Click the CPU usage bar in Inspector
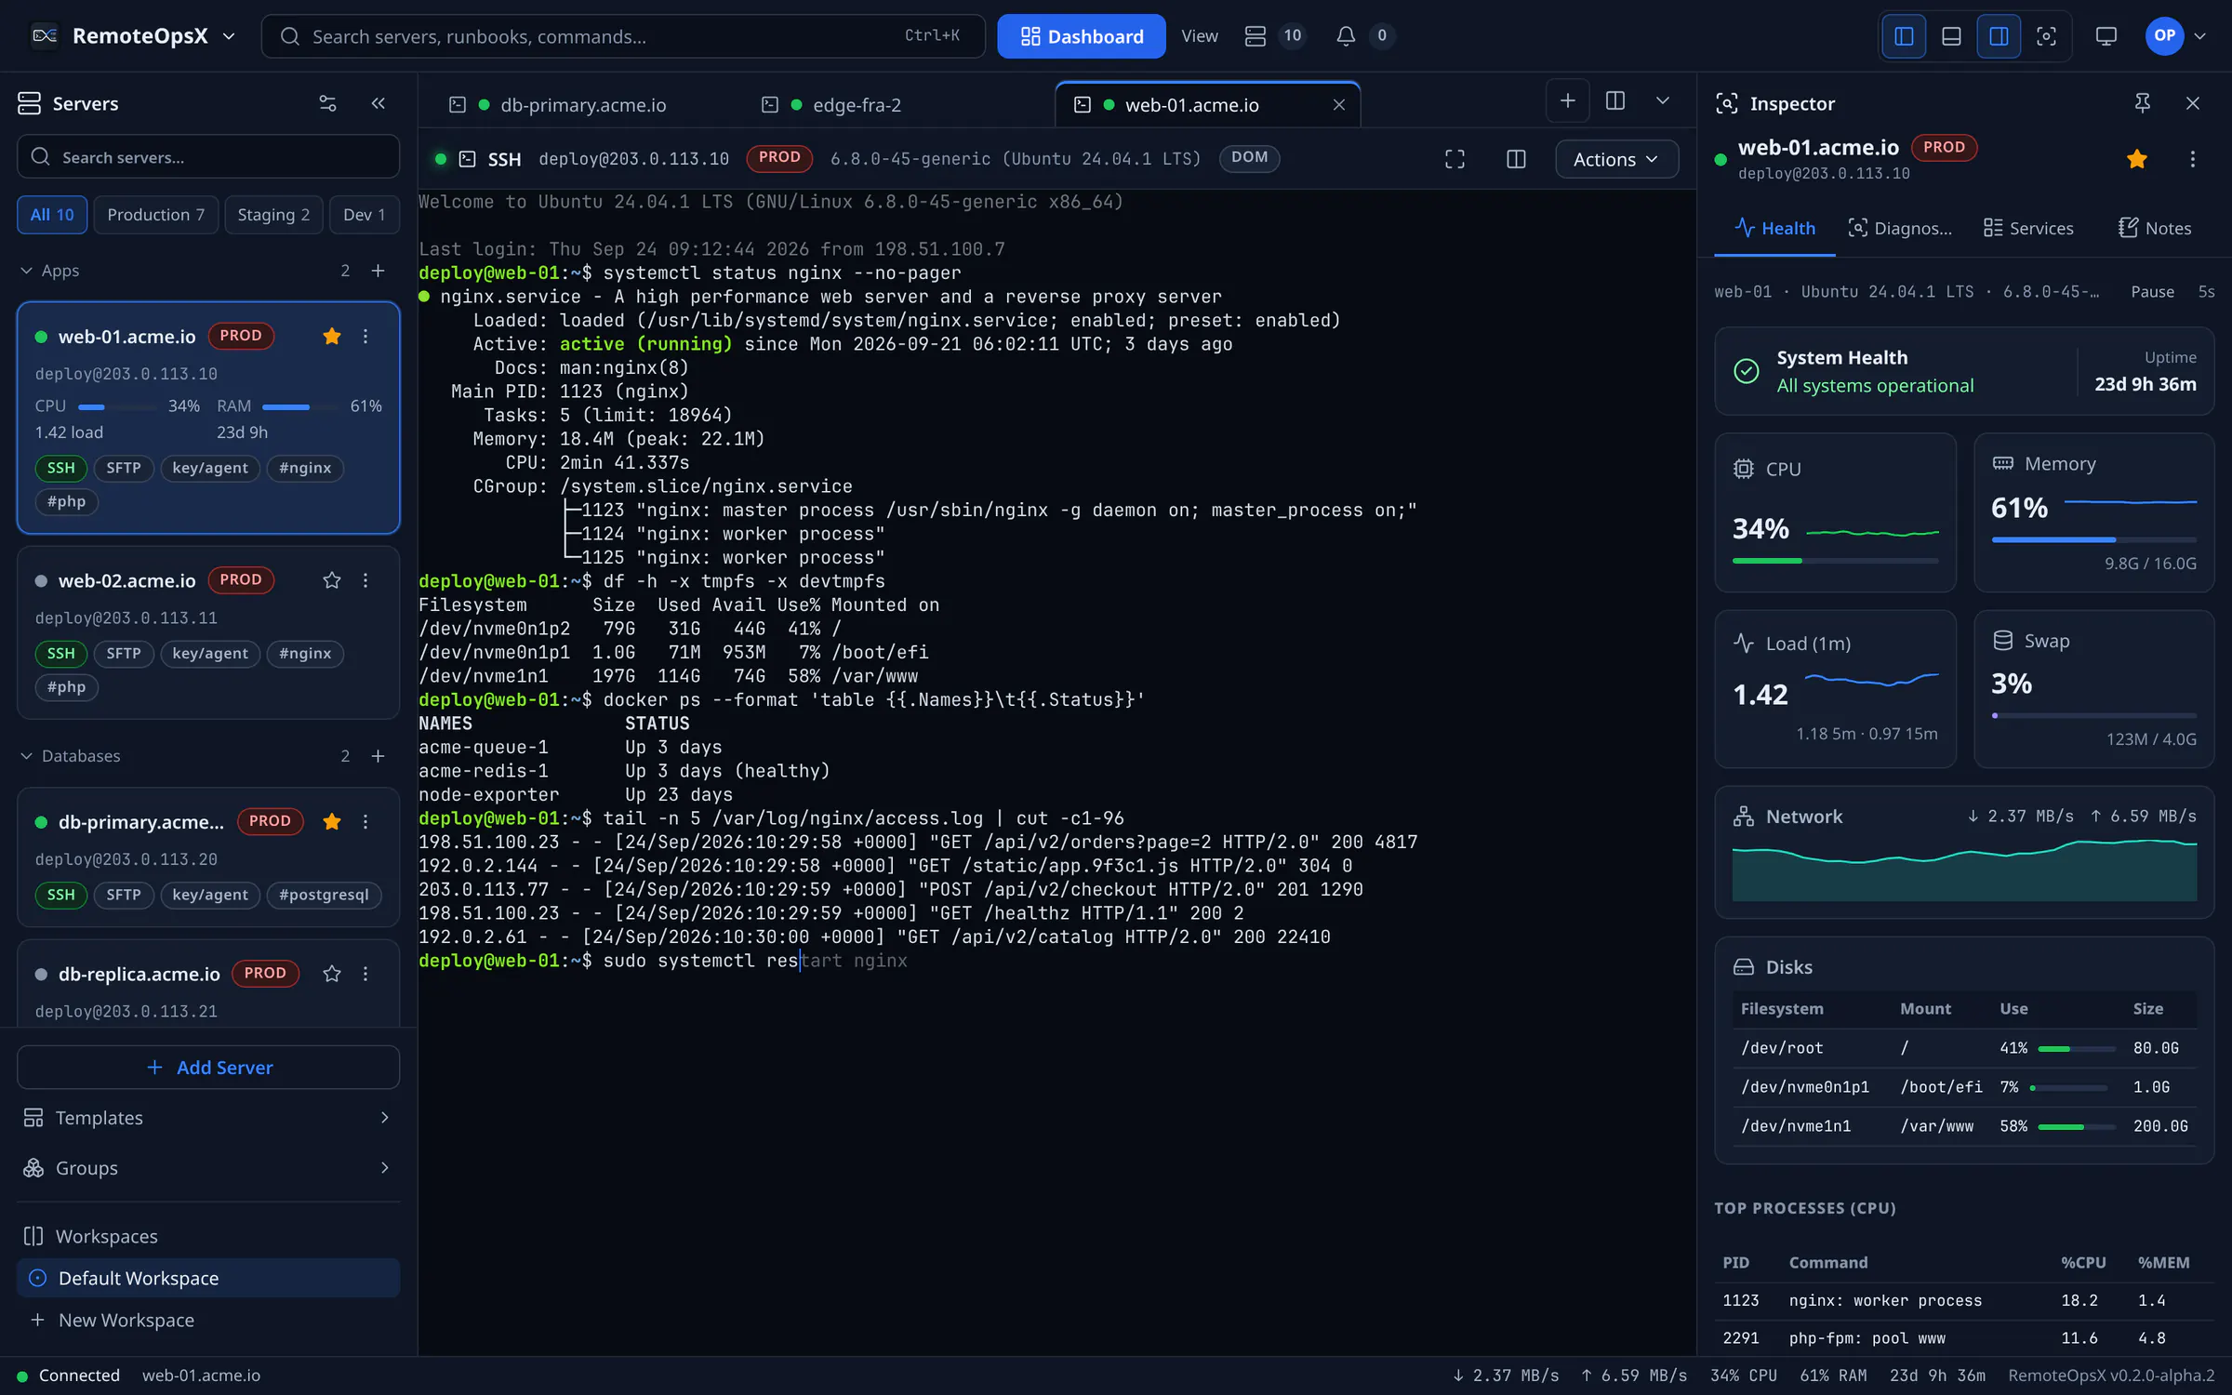 point(1835,561)
